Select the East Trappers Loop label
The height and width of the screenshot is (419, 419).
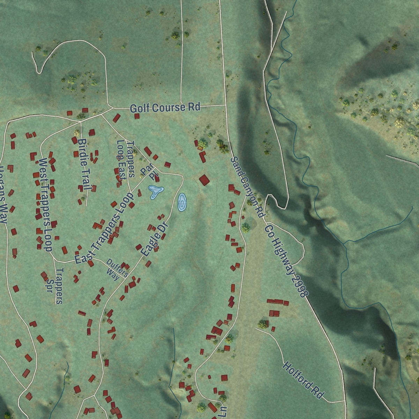pos(105,227)
